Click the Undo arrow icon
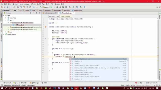Viewport: 161px width, 90px height. click(x=11, y=7)
